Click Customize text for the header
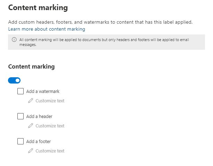The image size is (213, 166). tap(50, 126)
